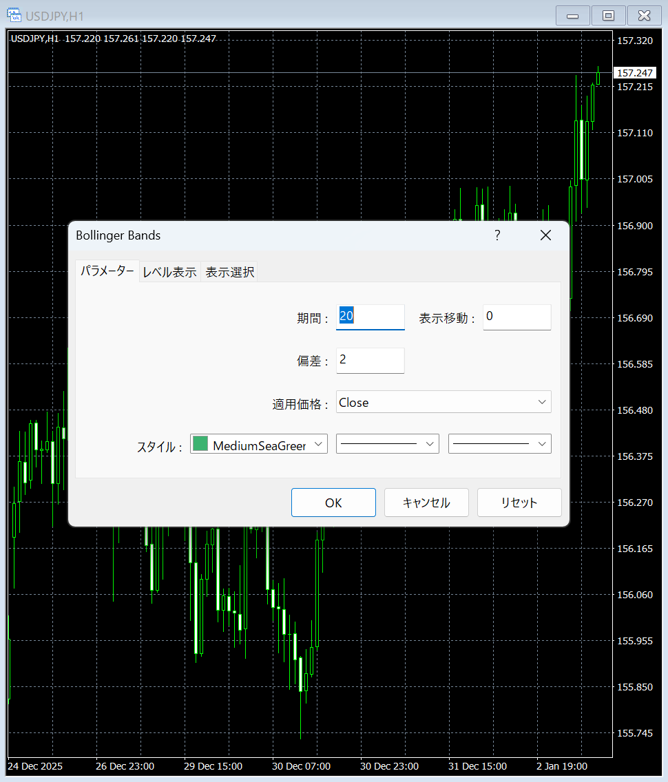The image size is (668, 782).
Task: Maximize the USDJPY chart window
Action: pyautogui.click(x=608, y=15)
